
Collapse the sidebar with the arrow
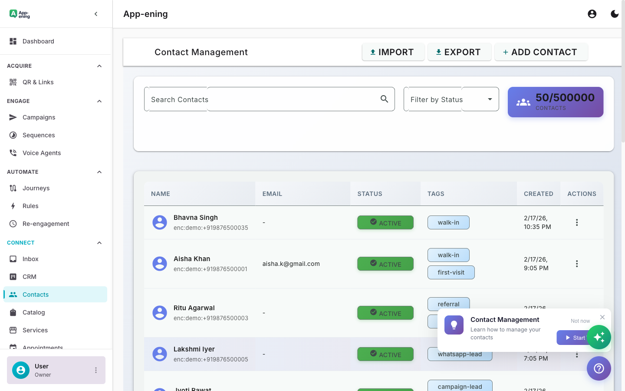95,13
